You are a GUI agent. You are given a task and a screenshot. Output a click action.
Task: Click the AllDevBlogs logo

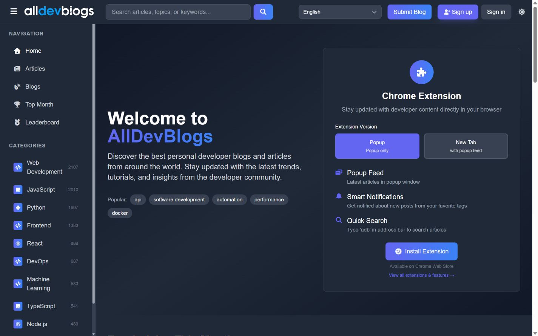coord(59,12)
